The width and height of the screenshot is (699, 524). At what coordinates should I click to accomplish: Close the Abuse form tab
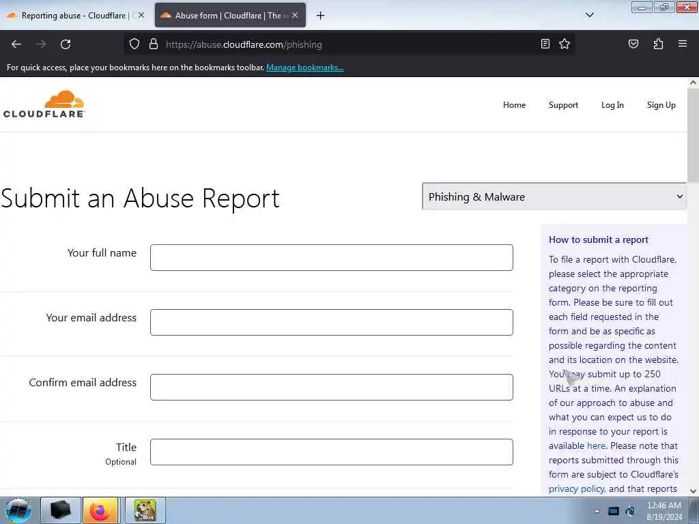295,15
